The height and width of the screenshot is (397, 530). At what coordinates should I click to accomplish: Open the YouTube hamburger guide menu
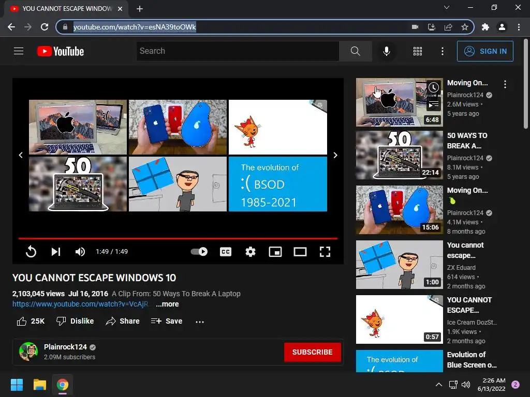(19, 51)
